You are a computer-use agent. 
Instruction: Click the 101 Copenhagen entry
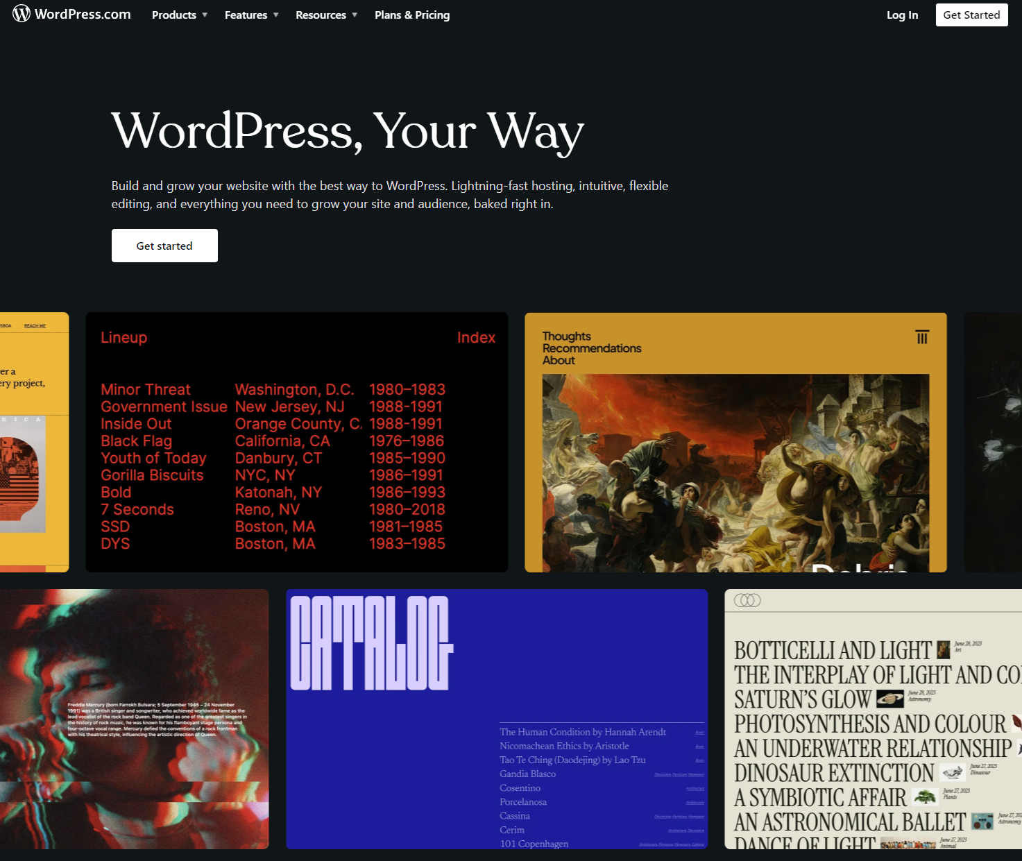click(x=534, y=844)
